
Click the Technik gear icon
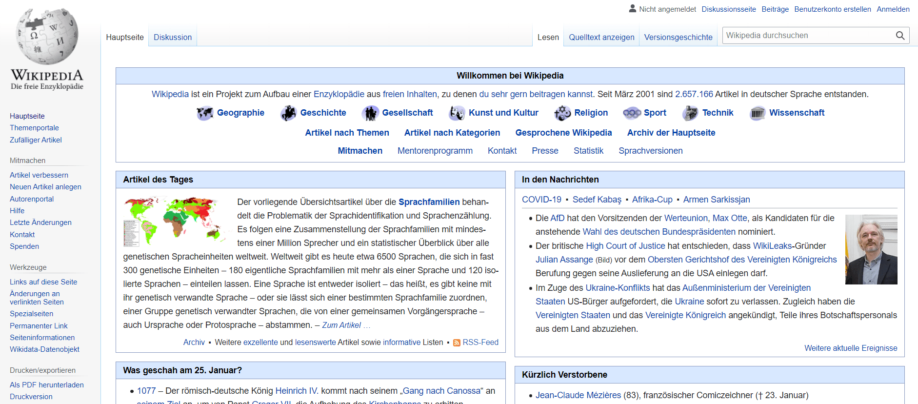690,113
